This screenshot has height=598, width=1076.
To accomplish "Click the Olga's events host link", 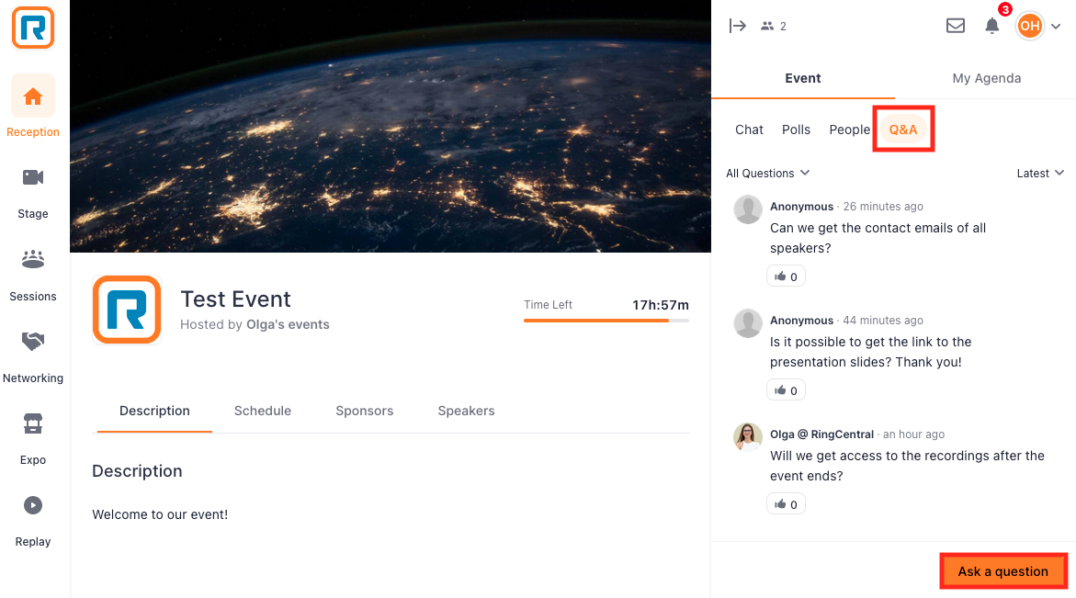I will pos(288,324).
